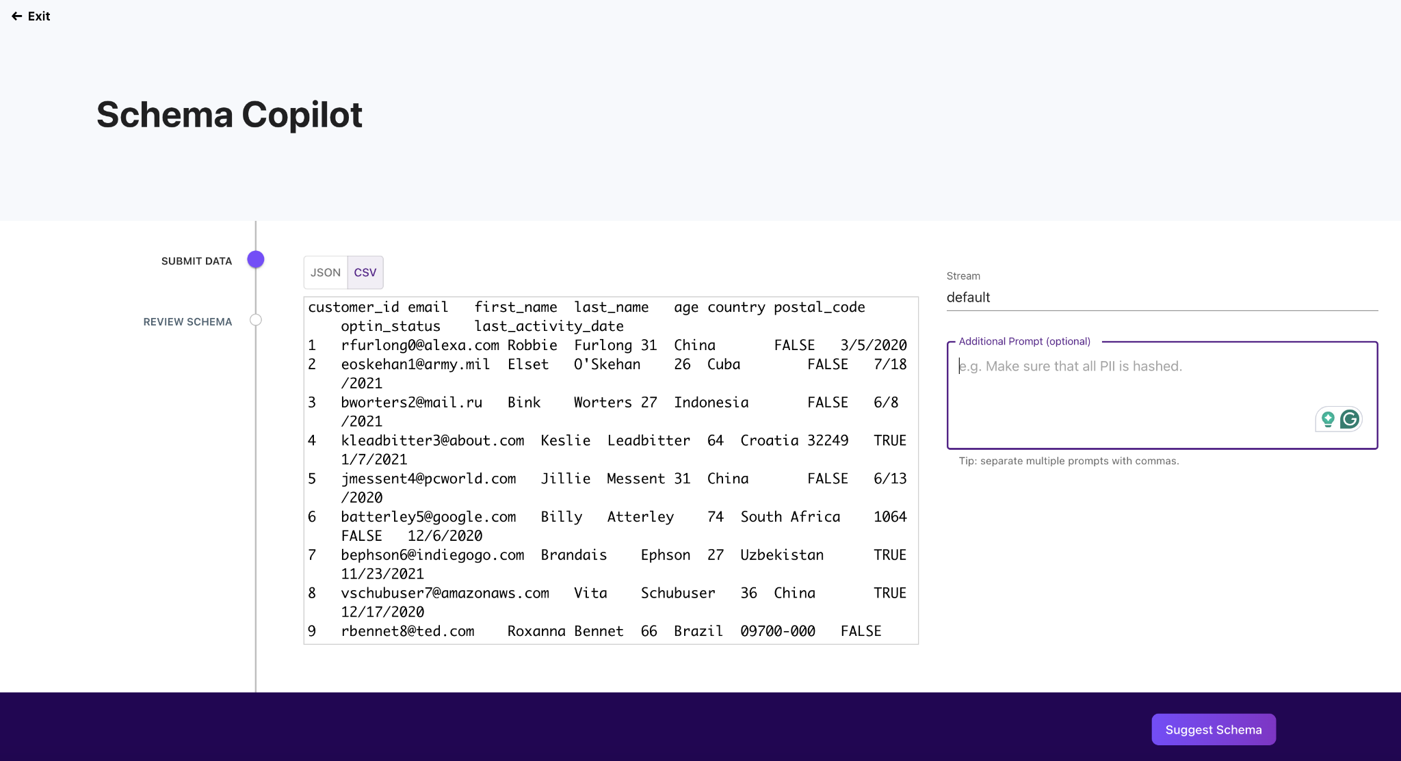Click the date 11/23/2021 value
The height and width of the screenshot is (761, 1401).
(x=382, y=575)
